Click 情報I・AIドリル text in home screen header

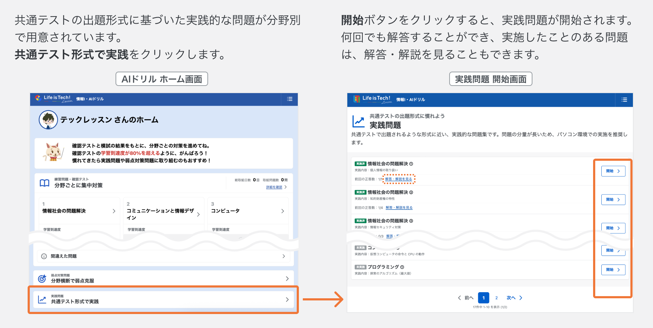[90, 99]
